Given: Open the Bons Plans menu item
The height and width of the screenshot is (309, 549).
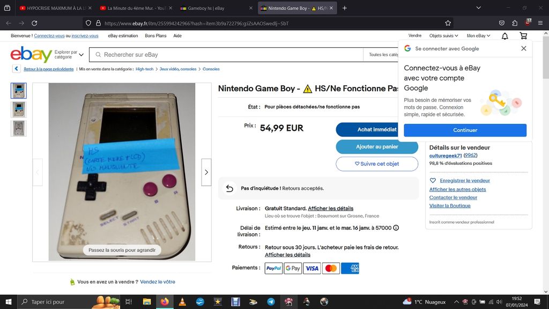Looking at the screenshot, I should coord(155,36).
